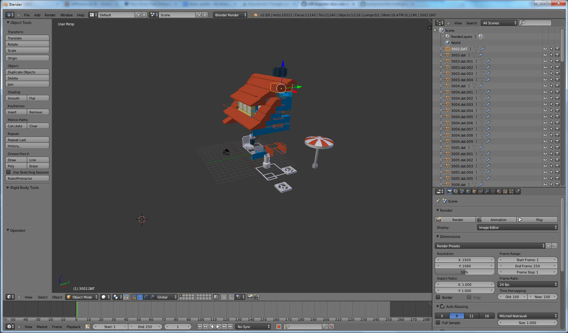The height and width of the screenshot is (333, 568).
Task: Select the translate manipulator arrow icon
Action: tap(140, 297)
